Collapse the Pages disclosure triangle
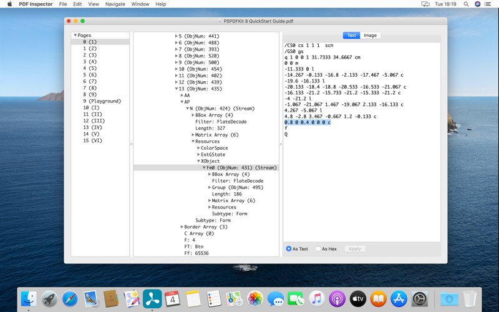499x312 pixels. 75,36
